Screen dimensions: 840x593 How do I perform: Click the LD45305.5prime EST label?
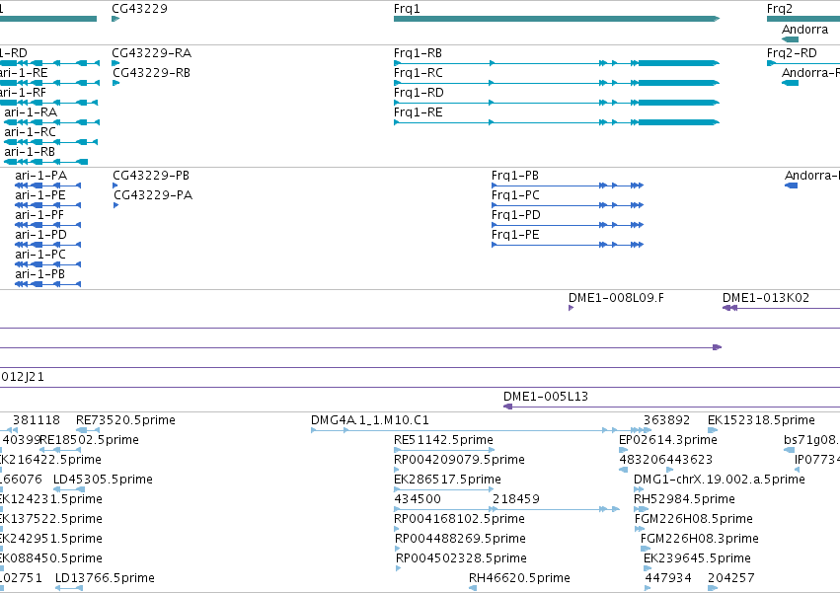(x=103, y=480)
